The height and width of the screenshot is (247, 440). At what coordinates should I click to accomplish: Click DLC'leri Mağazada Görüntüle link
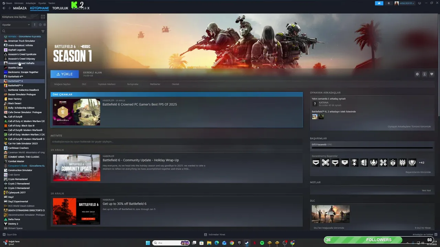click(x=329, y=228)
